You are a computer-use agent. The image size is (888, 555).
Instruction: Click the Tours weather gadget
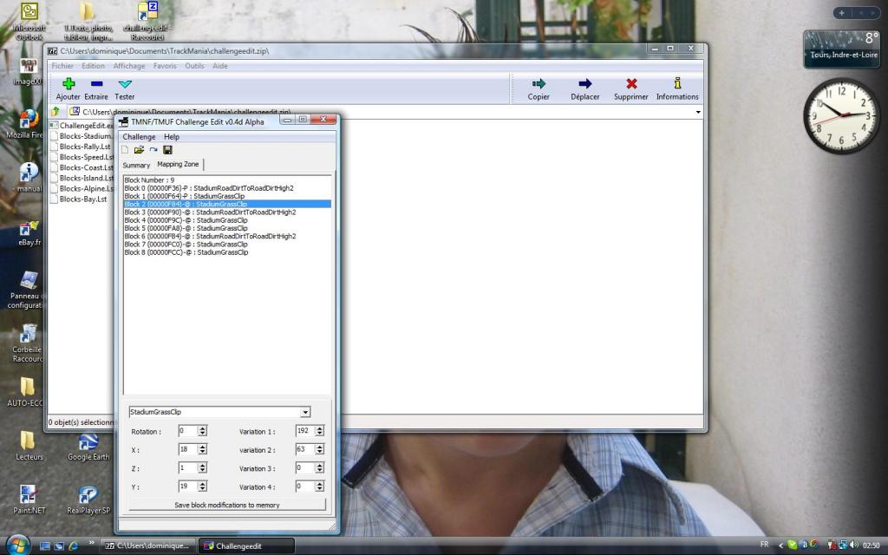click(841, 48)
